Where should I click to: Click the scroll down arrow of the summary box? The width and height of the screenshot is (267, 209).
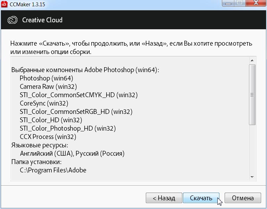click(252, 177)
